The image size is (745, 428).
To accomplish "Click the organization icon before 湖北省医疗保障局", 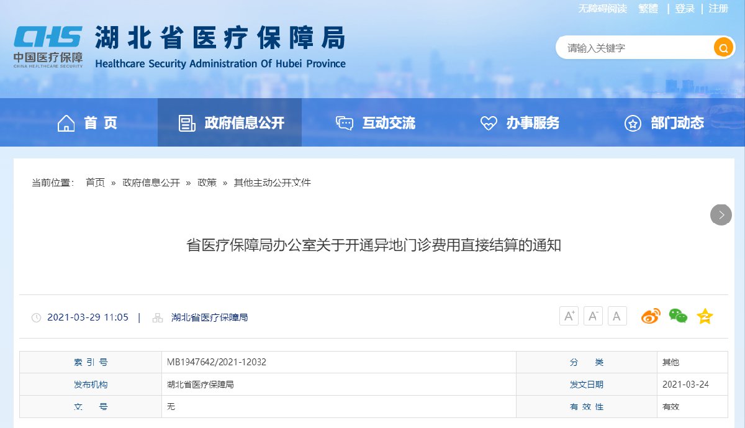I will 158,317.
